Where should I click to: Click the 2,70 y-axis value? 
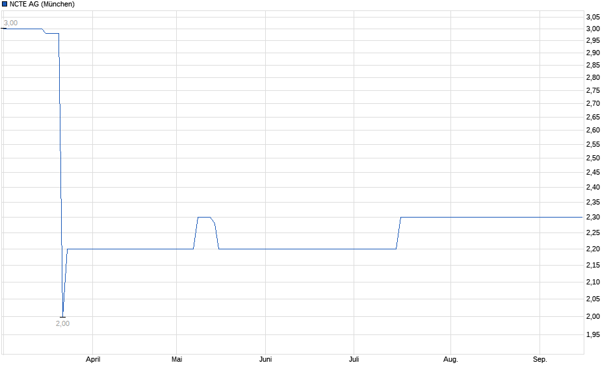pos(593,103)
